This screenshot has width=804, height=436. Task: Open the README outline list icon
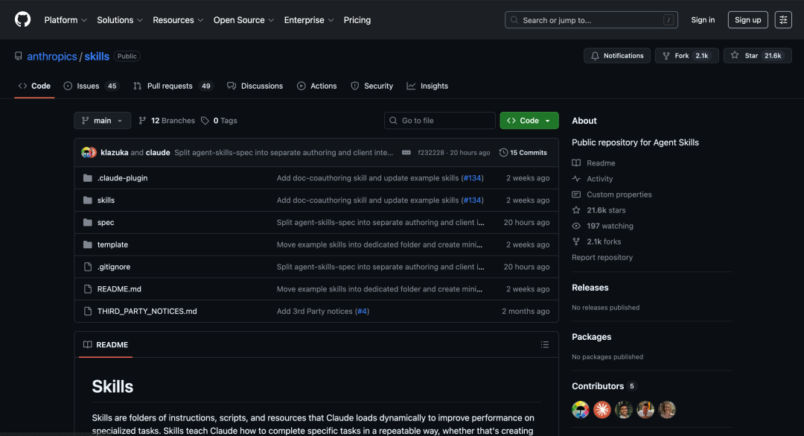tap(544, 344)
